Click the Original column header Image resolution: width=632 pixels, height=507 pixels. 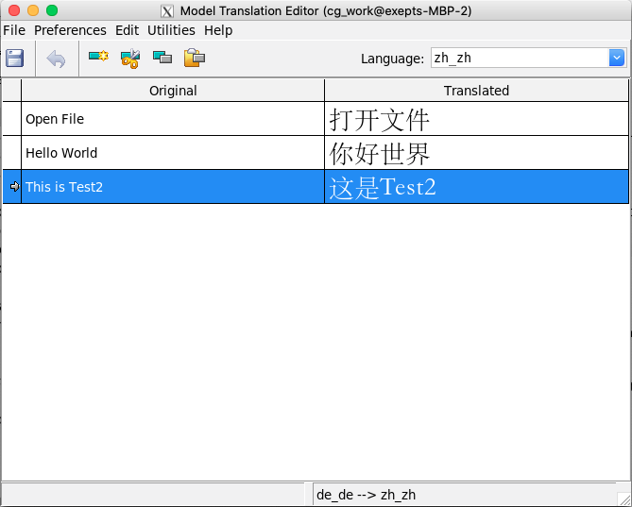[173, 91]
